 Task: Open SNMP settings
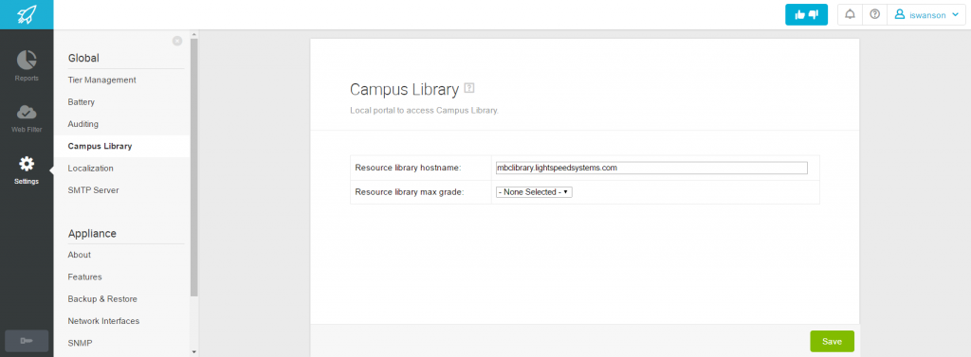point(81,344)
